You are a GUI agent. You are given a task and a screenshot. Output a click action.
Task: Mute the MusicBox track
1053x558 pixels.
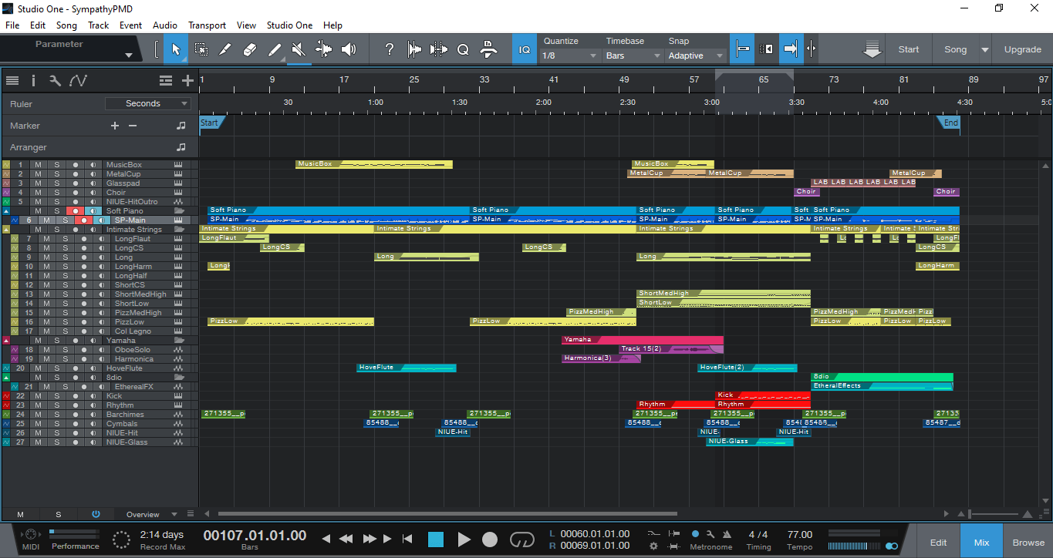39,165
